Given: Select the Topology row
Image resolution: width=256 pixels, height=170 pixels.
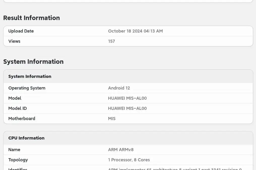Looking at the screenshot, I should point(18,160).
